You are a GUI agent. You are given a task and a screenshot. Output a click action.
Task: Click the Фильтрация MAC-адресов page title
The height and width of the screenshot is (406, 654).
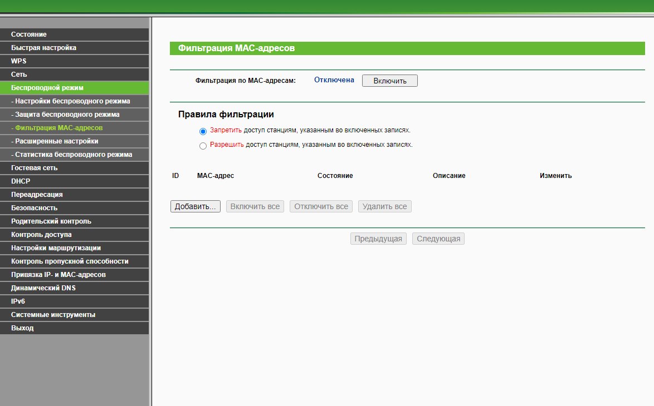pyautogui.click(x=237, y=48)
